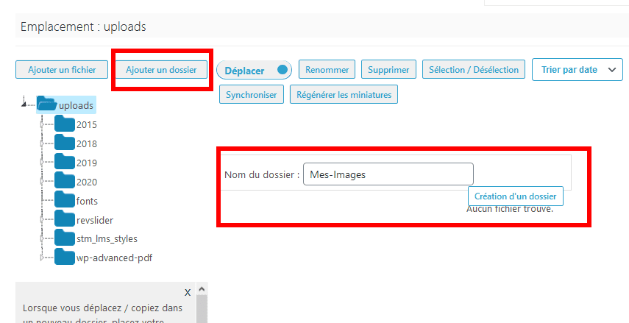This screenshot has height=323, width=629.
Task: Focus the Nom du dossier field
Action: point(388,174)
